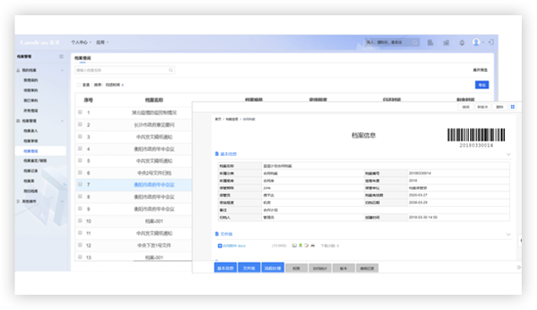This screenshot has width=537, height=310.
Task: Check the 全选 select-all checkbox
Action: [x=79, y=85]
